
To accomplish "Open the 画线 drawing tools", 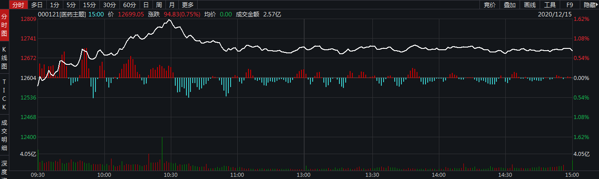I will [x=529, y=5].
